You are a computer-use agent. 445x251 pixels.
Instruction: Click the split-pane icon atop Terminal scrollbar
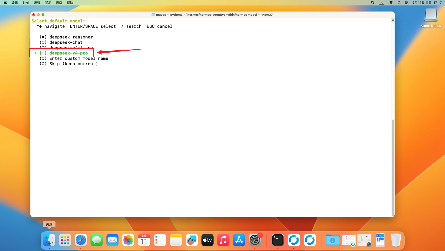point(393,20)
